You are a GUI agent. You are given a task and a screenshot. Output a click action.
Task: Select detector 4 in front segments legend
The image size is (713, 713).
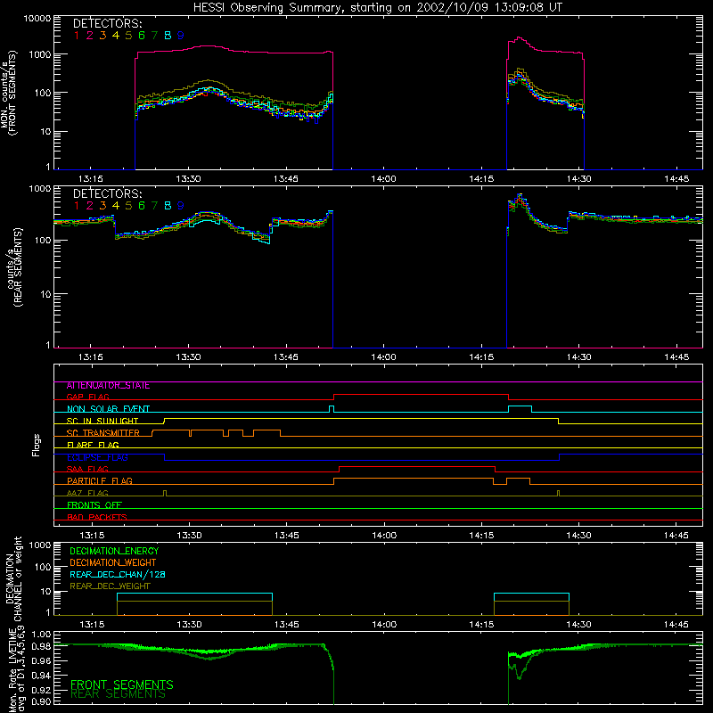(x=116, y=36)
